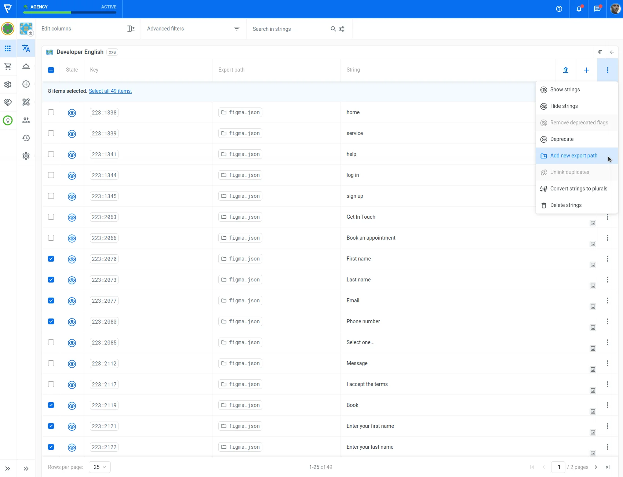Click the pilcrow icon beside Developer English
The image size is (623, 477).
pos(600,52)
